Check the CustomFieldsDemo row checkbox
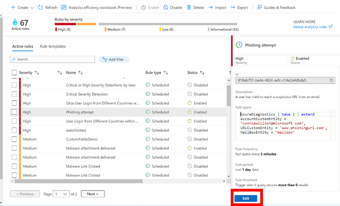340x206 pixels. (x=14, y=139)
